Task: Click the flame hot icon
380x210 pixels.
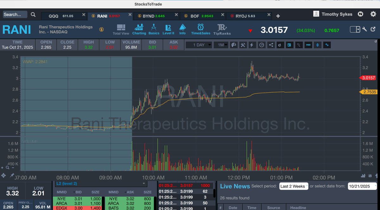Action: (x=280, y=45)
